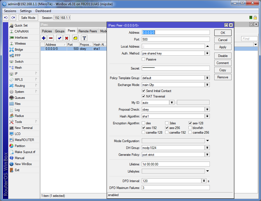
Task: Open the DH Group dropdown
Action: coord(207,148)
